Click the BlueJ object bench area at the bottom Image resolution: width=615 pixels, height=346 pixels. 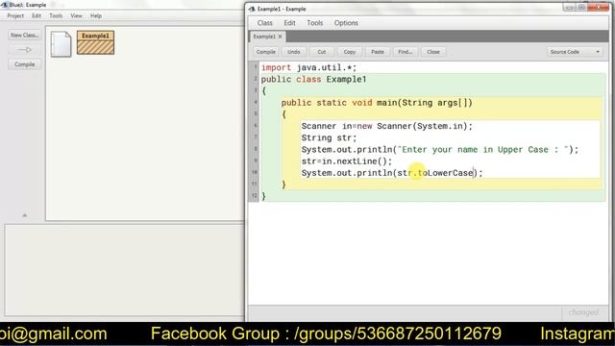pos(124,269)
